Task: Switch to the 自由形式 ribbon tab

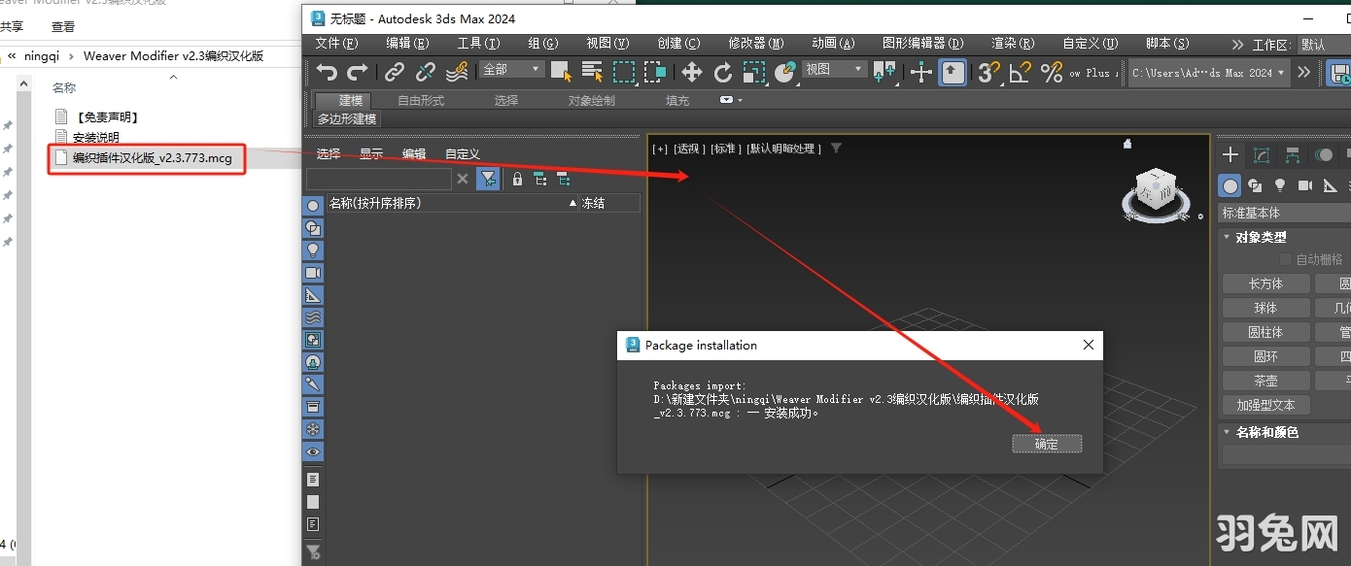Action: click(x=421, y=99)
